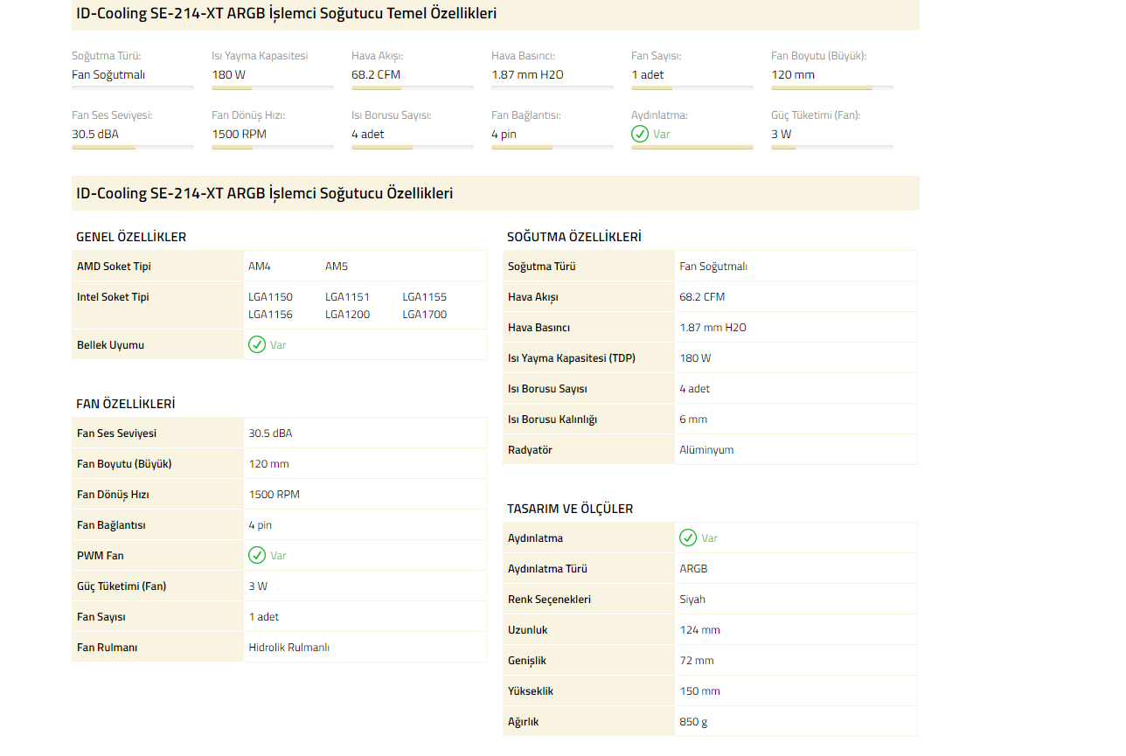Click the LGA1155 socket value
This screenshot has width=1126, height=756.
coord(424,296)
